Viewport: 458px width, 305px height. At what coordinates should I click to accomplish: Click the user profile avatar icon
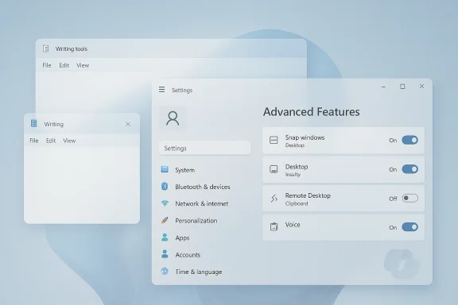click(173, 118)
